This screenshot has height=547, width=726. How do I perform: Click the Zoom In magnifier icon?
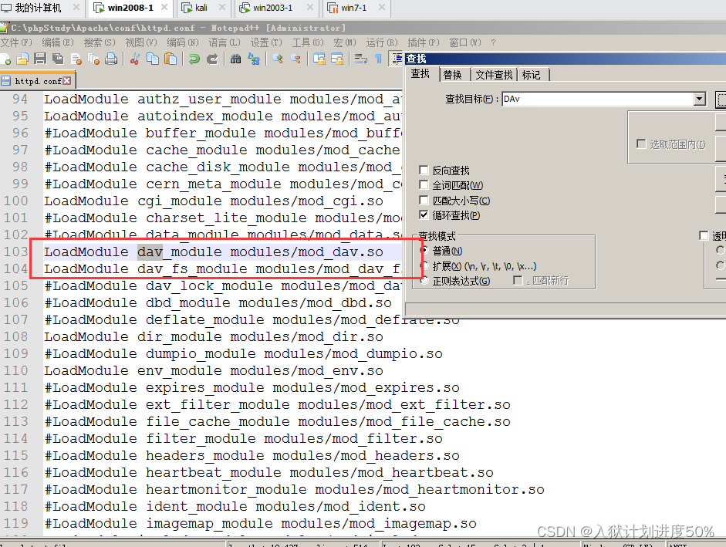(278, 59)
